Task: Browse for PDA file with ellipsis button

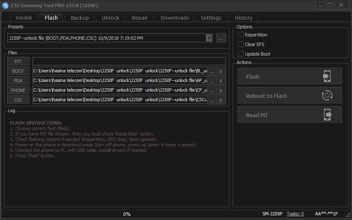Action: [212, 81]
